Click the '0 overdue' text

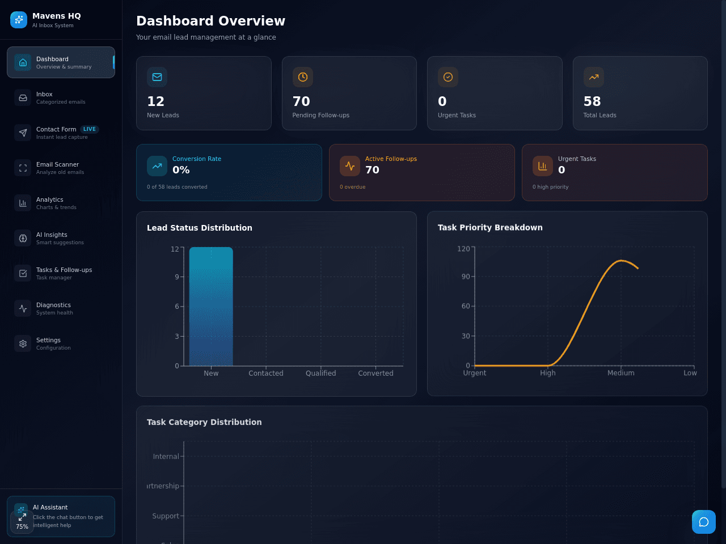[353, 187]
